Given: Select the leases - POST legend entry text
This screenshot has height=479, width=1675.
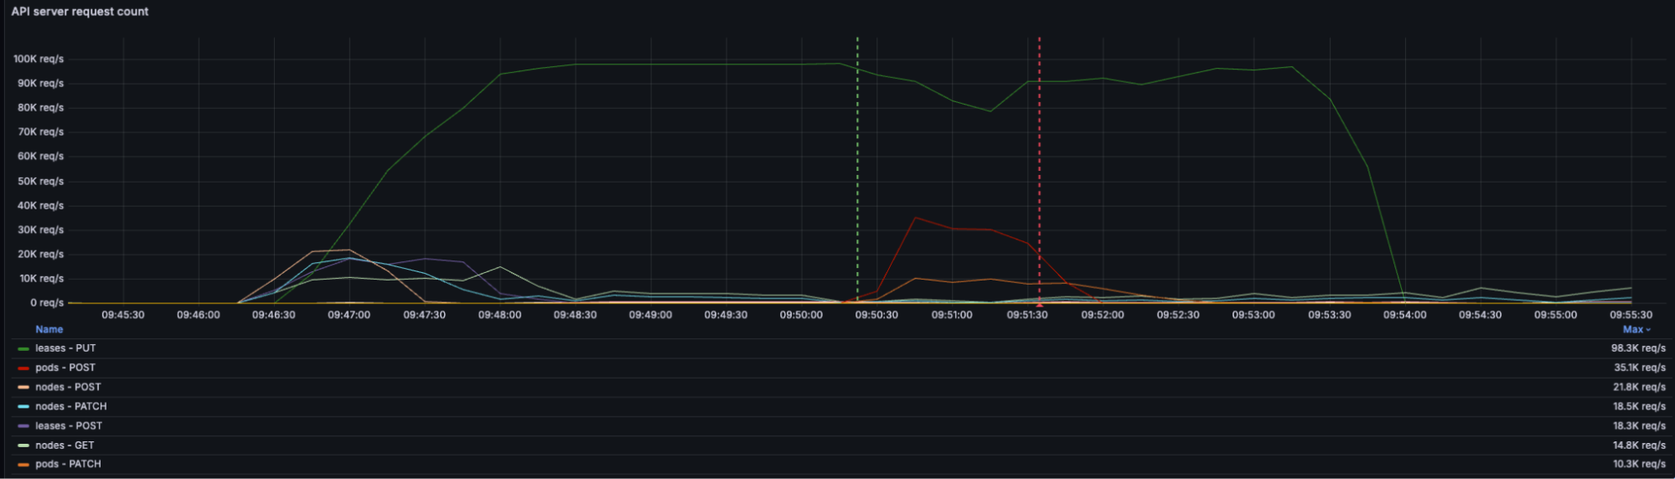Looking at the screenshot, I should click(x=69, y=426).
